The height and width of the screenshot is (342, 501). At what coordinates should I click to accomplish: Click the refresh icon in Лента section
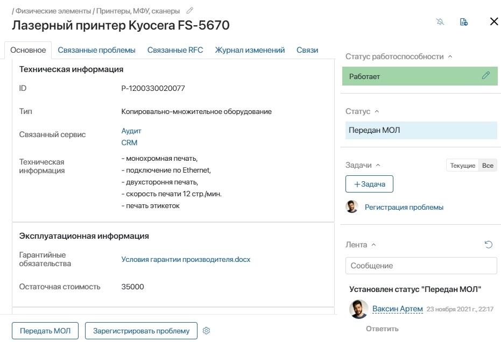point(489,245)
